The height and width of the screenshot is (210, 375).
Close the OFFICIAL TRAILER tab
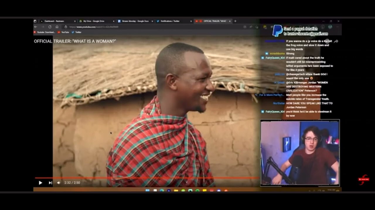[x=230, y=21]
